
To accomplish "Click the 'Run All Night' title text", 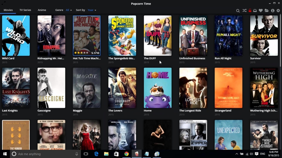I will point(223,58).
